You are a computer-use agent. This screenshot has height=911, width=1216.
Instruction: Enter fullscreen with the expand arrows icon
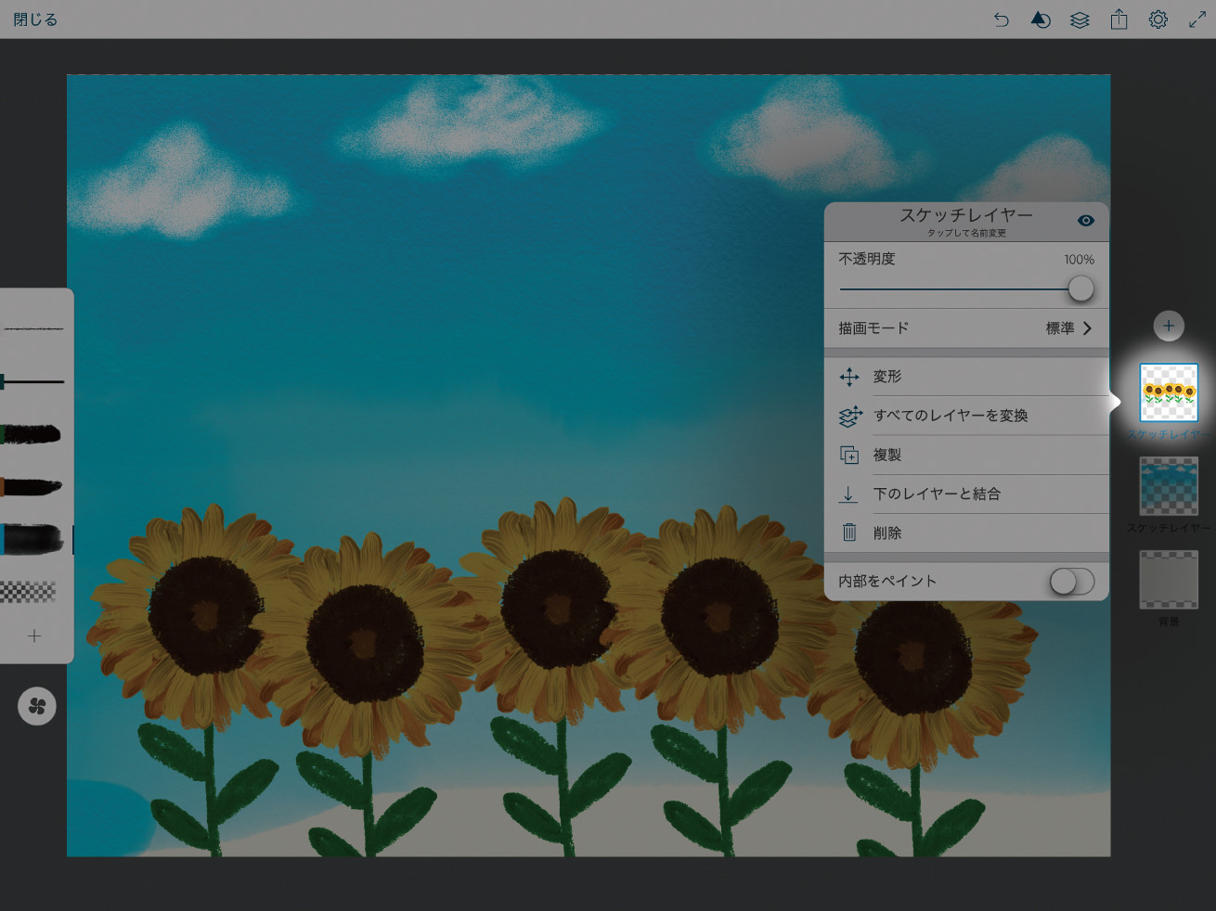pos(1197,19)
